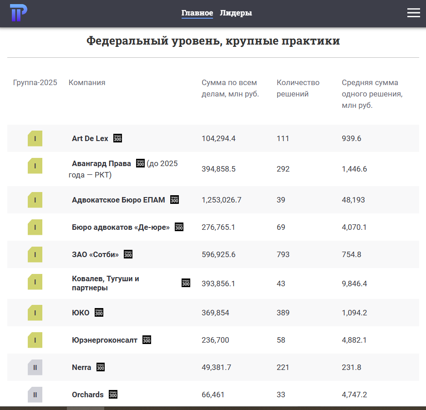The image size is (426, 410).
Task: Click the Сумма по всем делам column header
Action: pyautogui.click(x=230, y=88)
